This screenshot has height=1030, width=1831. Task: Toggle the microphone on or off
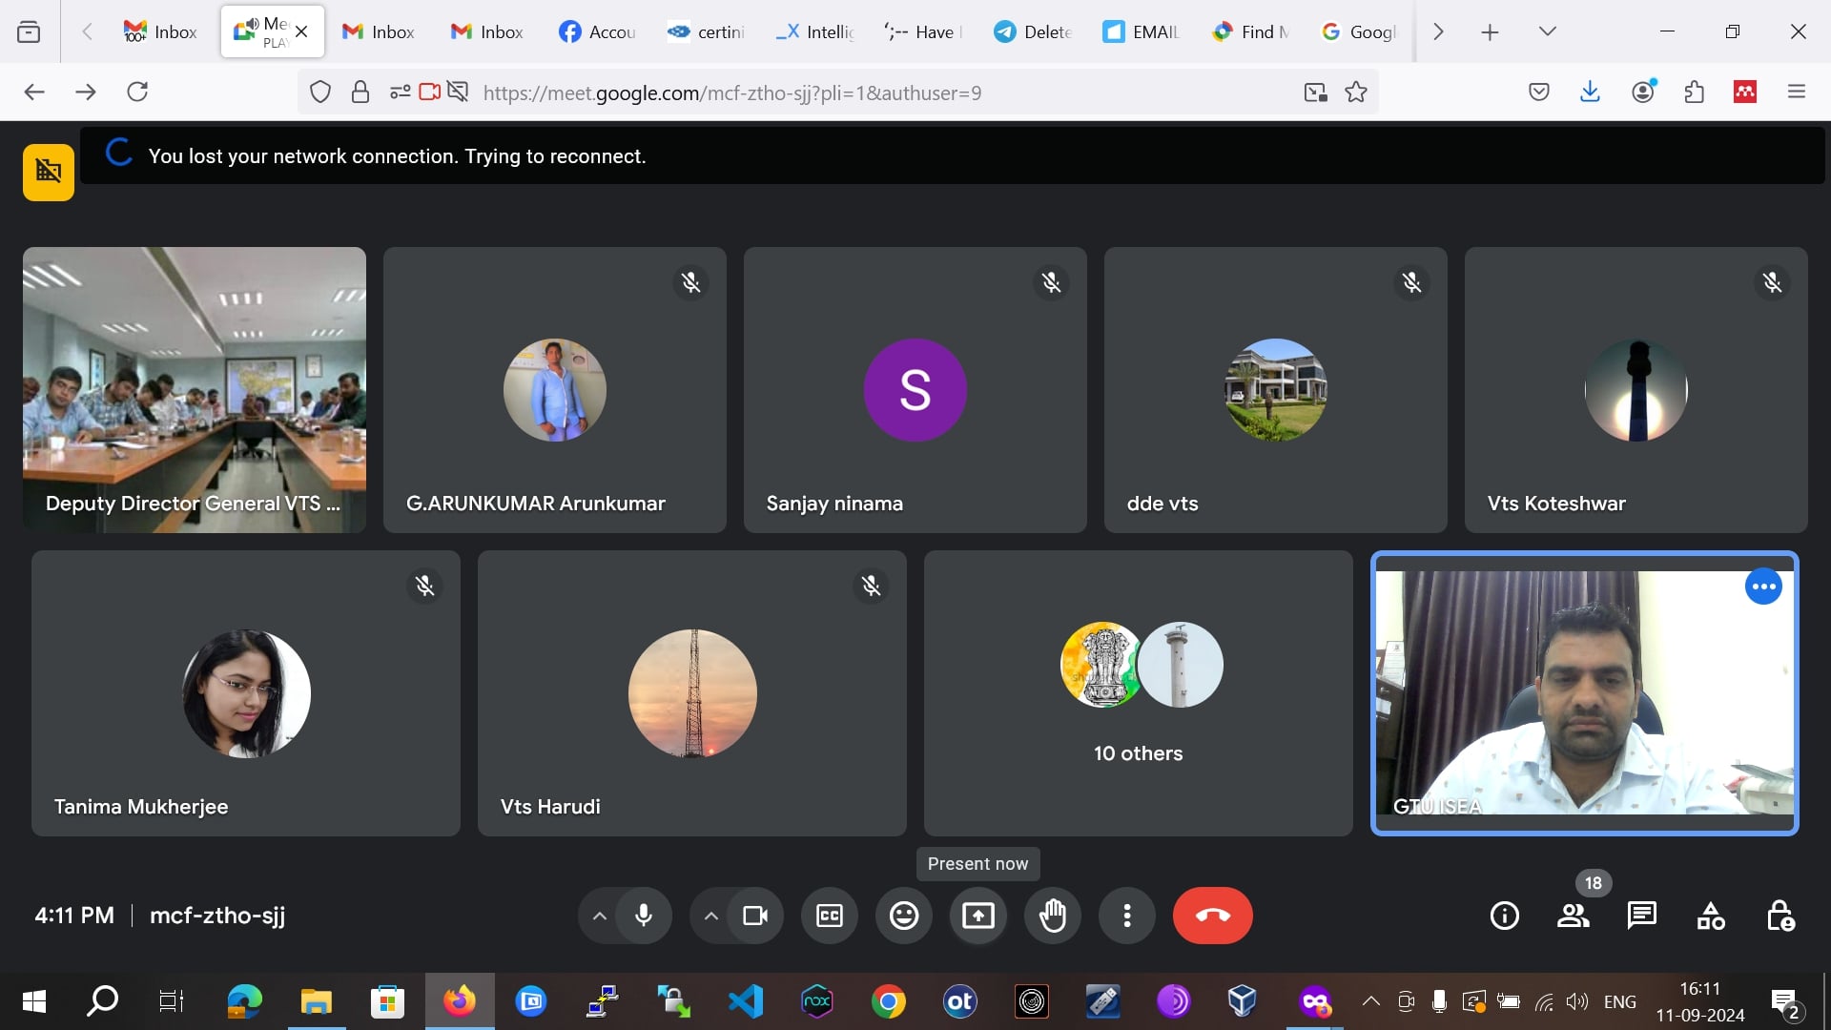(644, 916)
